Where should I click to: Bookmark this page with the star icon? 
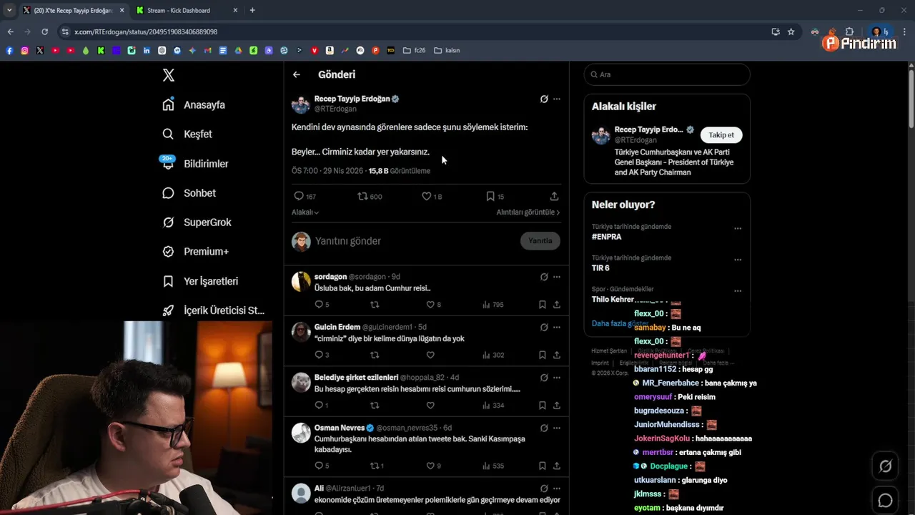tap(791, 31)
